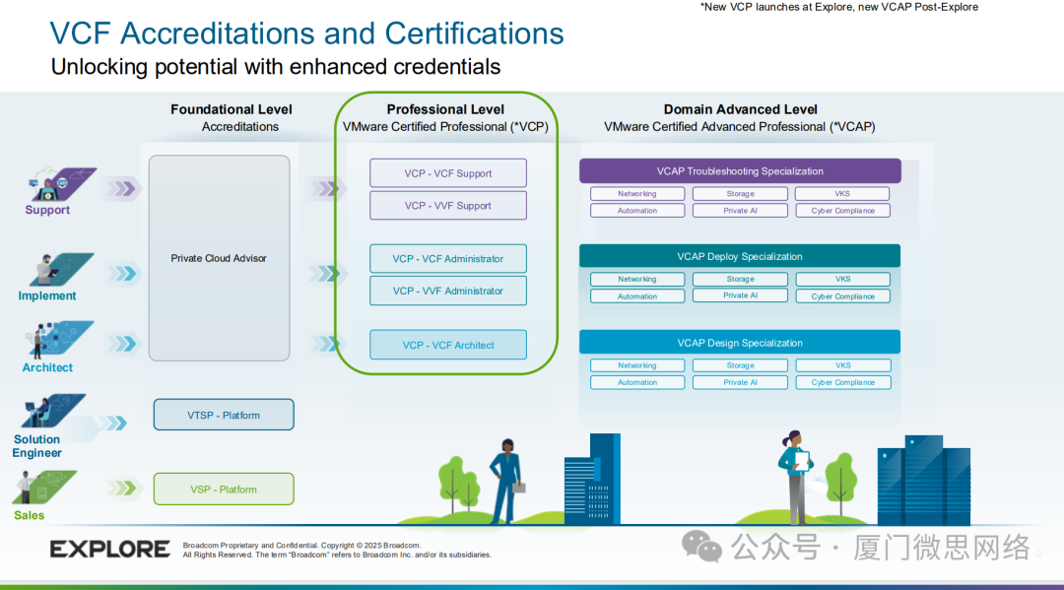This screenshot has width=1064, height=590.
Task: Pick Automation under VCAP Deploy Specialization
Action: pos(637,296)
